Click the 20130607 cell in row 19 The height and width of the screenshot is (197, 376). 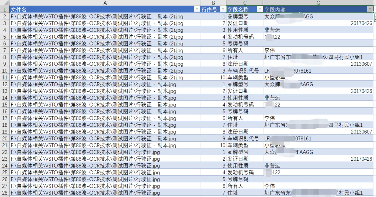(318, 132)
